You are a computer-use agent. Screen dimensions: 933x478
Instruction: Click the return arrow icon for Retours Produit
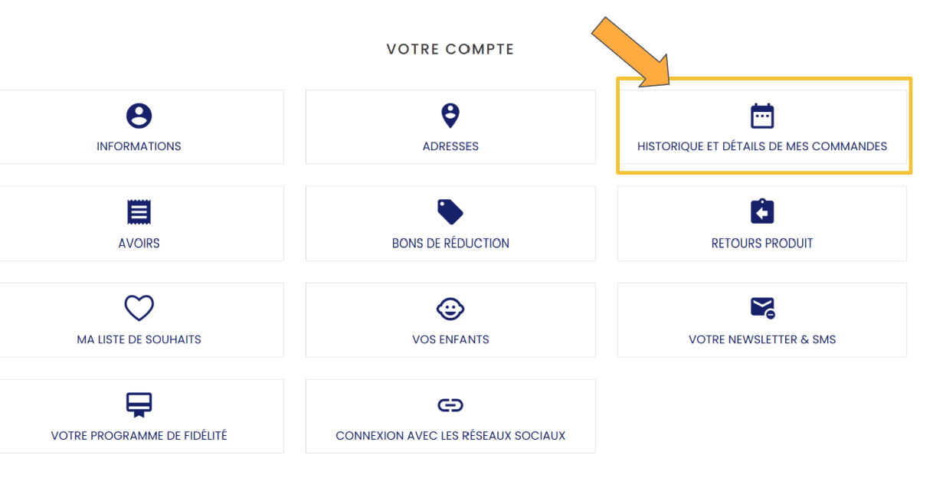[762, 212]
